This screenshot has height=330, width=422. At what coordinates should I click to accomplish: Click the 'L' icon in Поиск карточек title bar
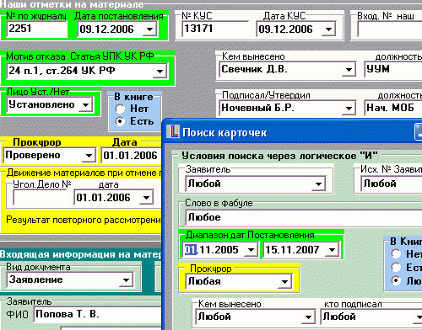point(173,131)
